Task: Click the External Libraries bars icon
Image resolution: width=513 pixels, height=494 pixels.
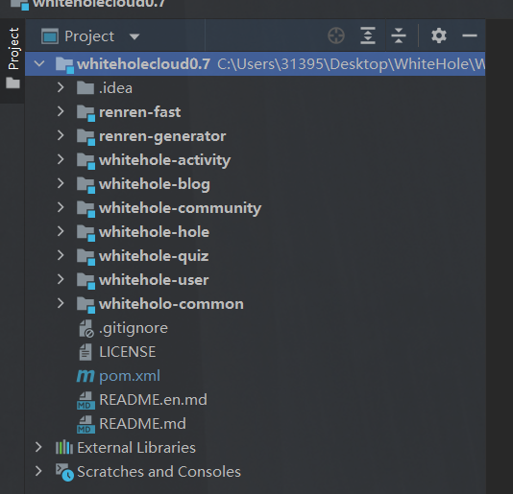Action: 64,448
